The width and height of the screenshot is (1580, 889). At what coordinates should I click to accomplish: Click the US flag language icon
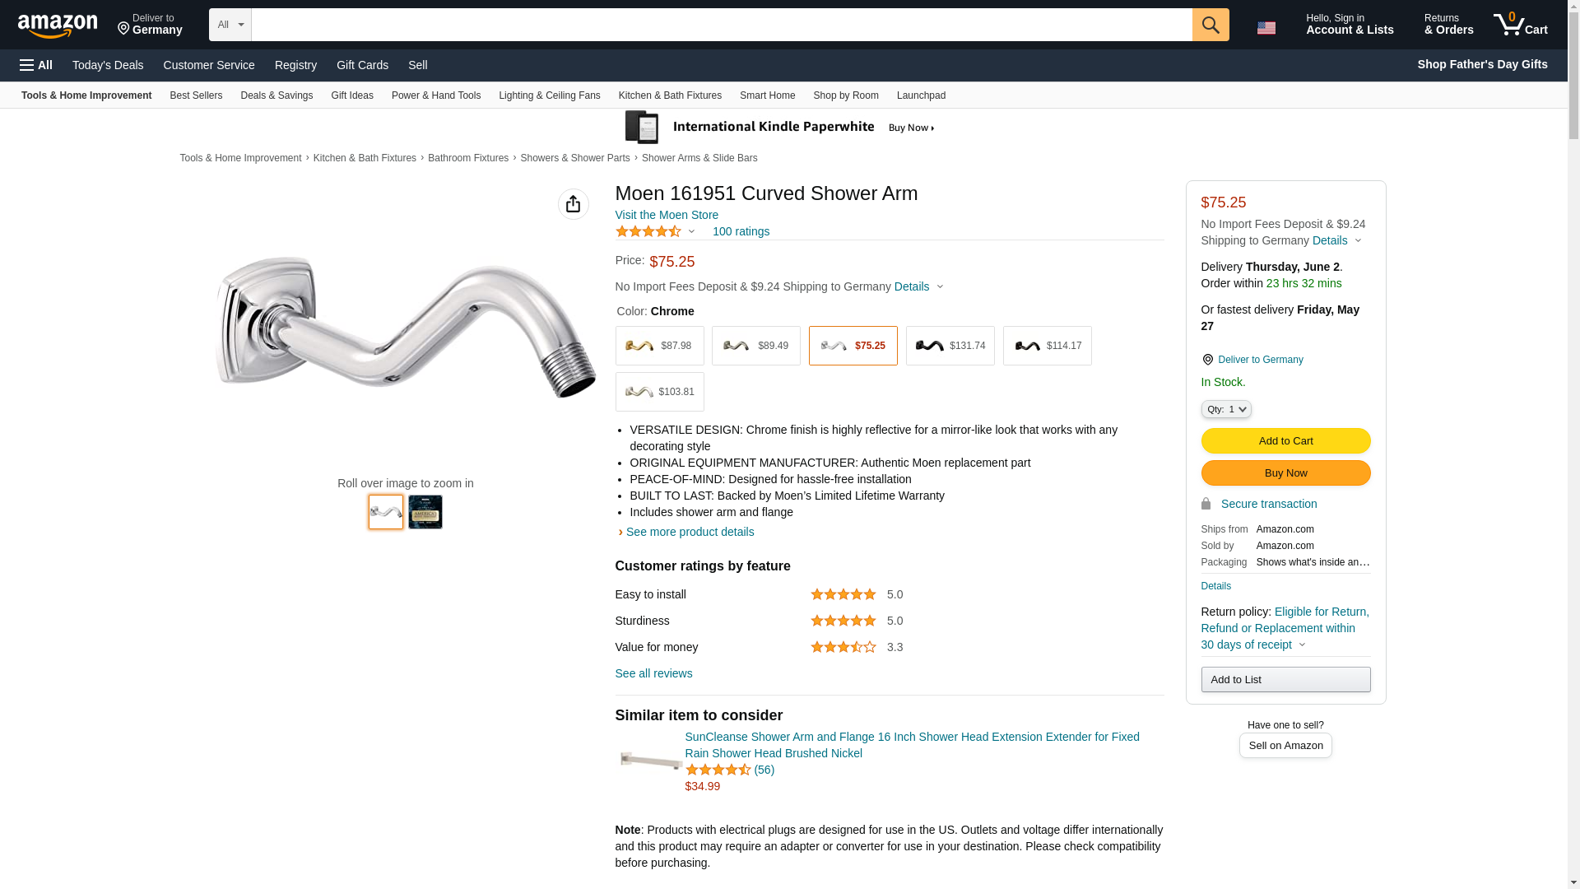(1266, 28)
